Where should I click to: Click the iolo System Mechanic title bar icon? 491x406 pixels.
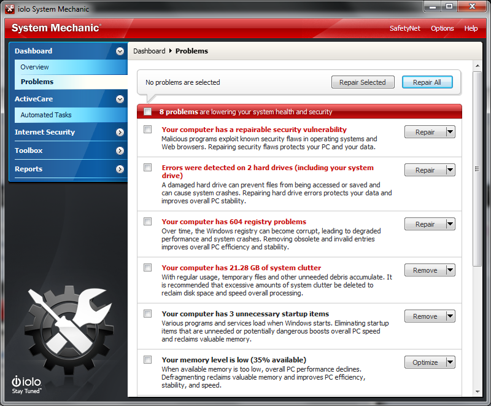[10, 9]
